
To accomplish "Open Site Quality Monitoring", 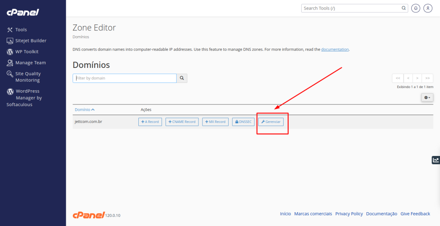I will click(x=27, y=77).
